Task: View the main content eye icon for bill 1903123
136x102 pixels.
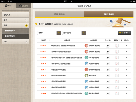Action: click(x=108, y=70)
